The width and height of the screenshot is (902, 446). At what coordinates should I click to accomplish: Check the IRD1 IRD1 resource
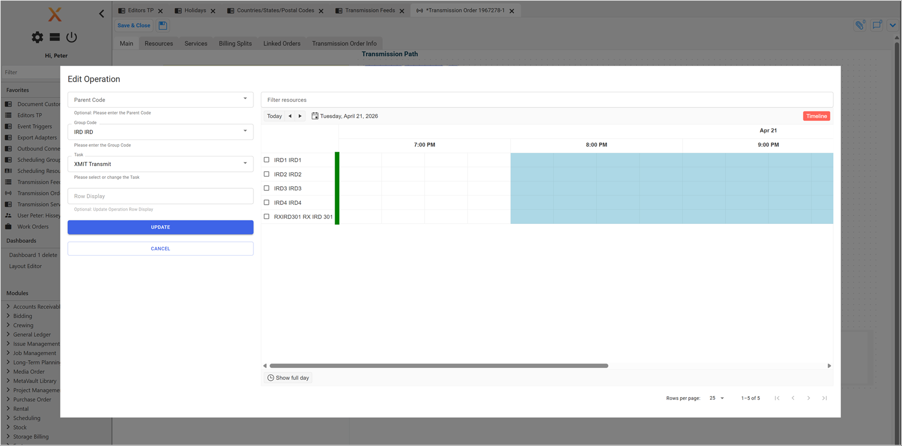pos(267,160)
